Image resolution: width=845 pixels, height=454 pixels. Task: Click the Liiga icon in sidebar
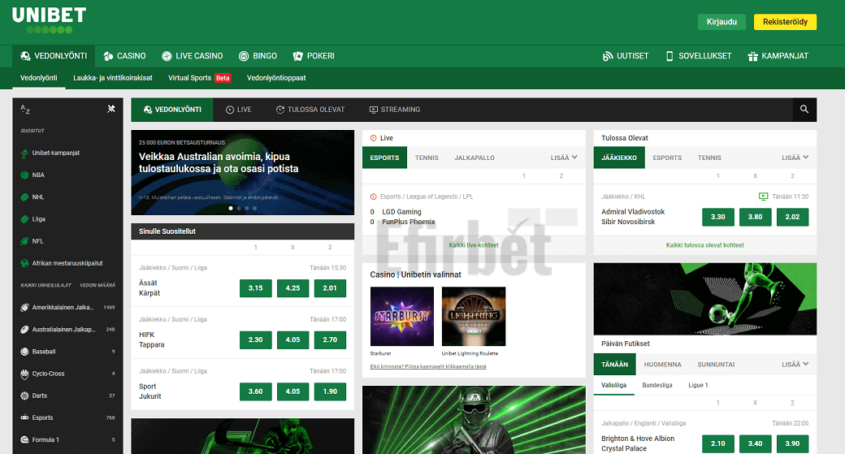(x=24, y=219)
